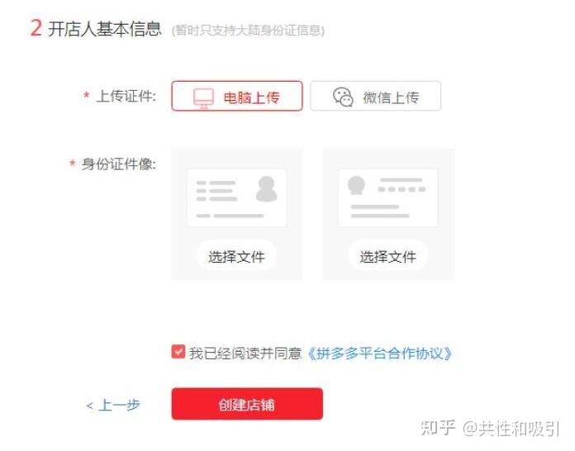This screenshot has height=451, width=575.
Task: Click 选择文件 under back ID card
Action: tap(388, 257)
